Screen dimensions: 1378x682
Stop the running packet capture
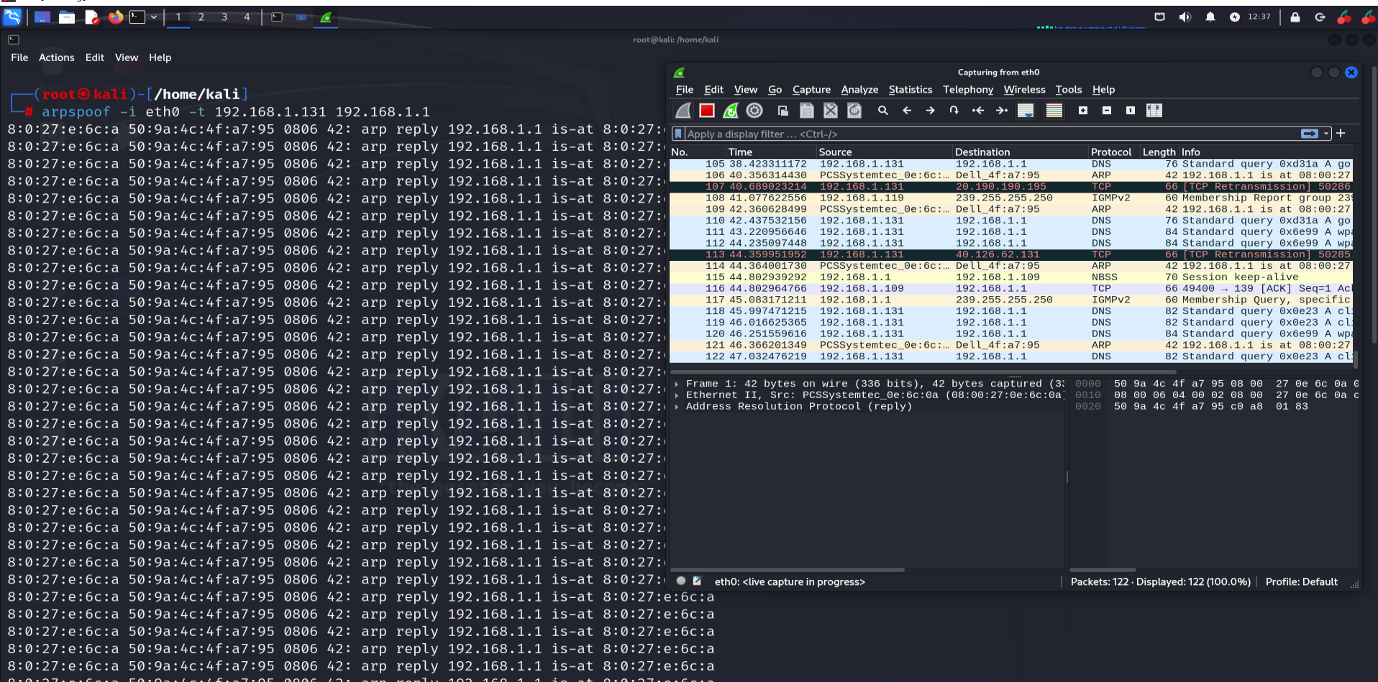pos(707,111)
